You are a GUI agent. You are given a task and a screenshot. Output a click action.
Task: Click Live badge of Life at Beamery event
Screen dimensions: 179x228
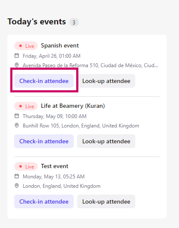click(x=26, y=106)
